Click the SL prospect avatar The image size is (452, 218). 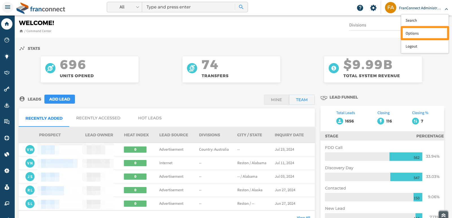tap(30, 204)
